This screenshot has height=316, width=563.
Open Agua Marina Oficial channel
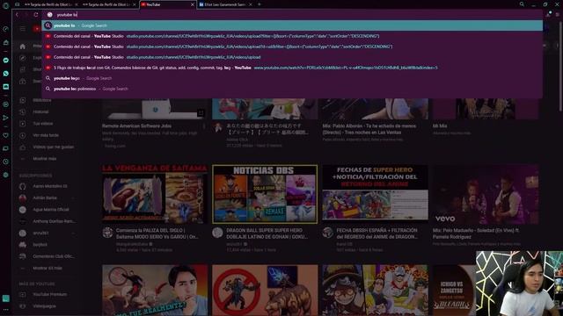click(51, 210)
